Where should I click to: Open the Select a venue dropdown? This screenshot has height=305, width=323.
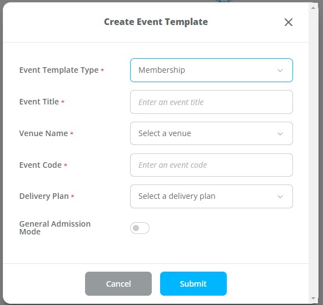point(211,133)
